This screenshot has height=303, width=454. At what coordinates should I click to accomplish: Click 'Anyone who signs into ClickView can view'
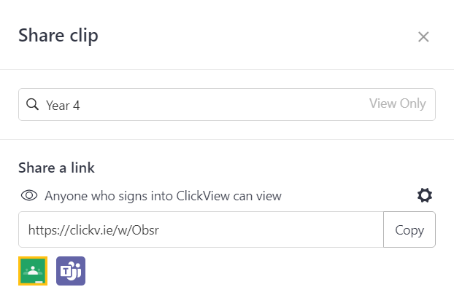point(163,196)
